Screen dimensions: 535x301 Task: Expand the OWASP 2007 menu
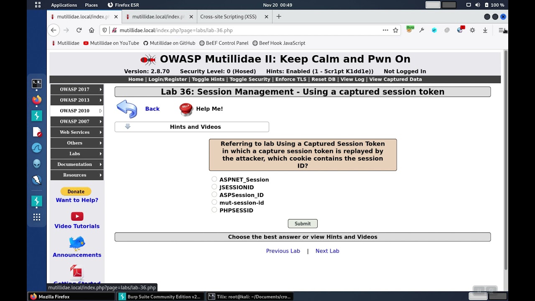click(x=77, y=122)
